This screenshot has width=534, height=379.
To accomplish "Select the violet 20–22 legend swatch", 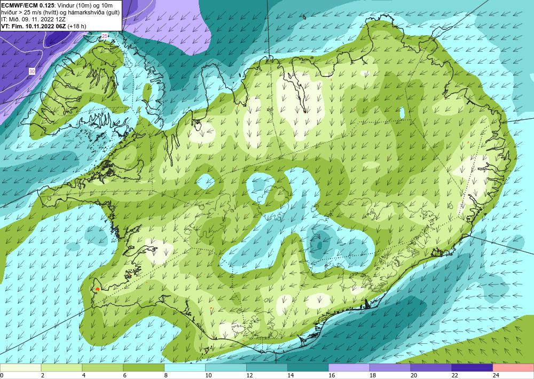I will (431, 368).
